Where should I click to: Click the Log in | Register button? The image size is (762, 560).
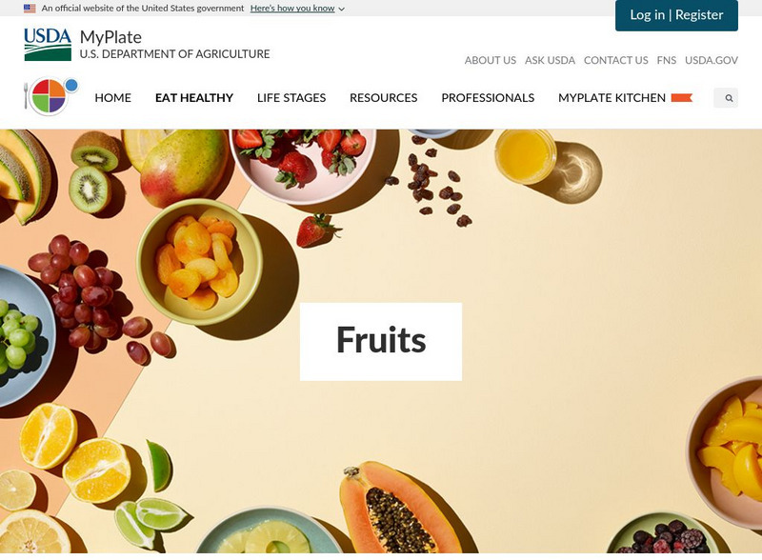(676, 15)
